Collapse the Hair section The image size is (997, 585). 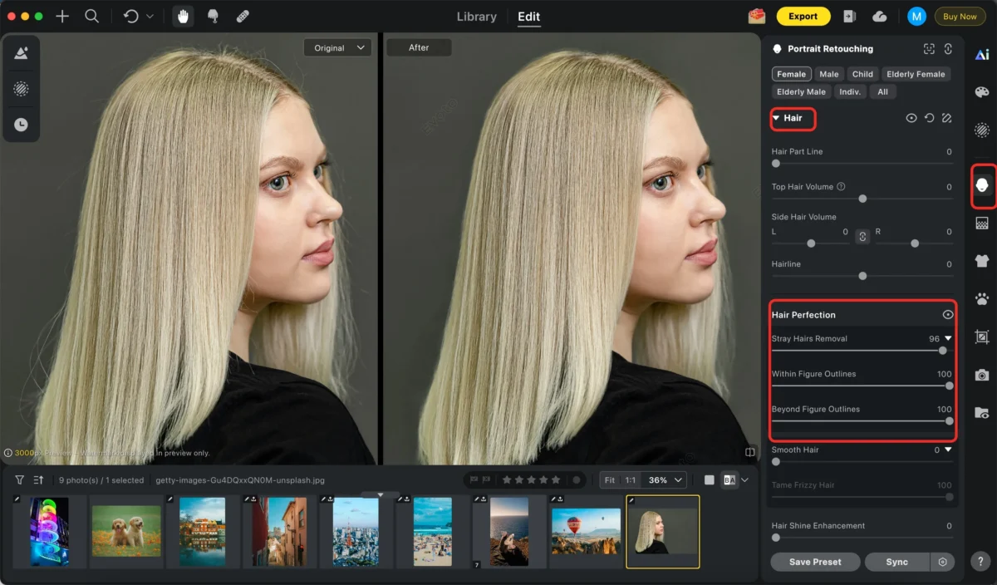point(776,118)
